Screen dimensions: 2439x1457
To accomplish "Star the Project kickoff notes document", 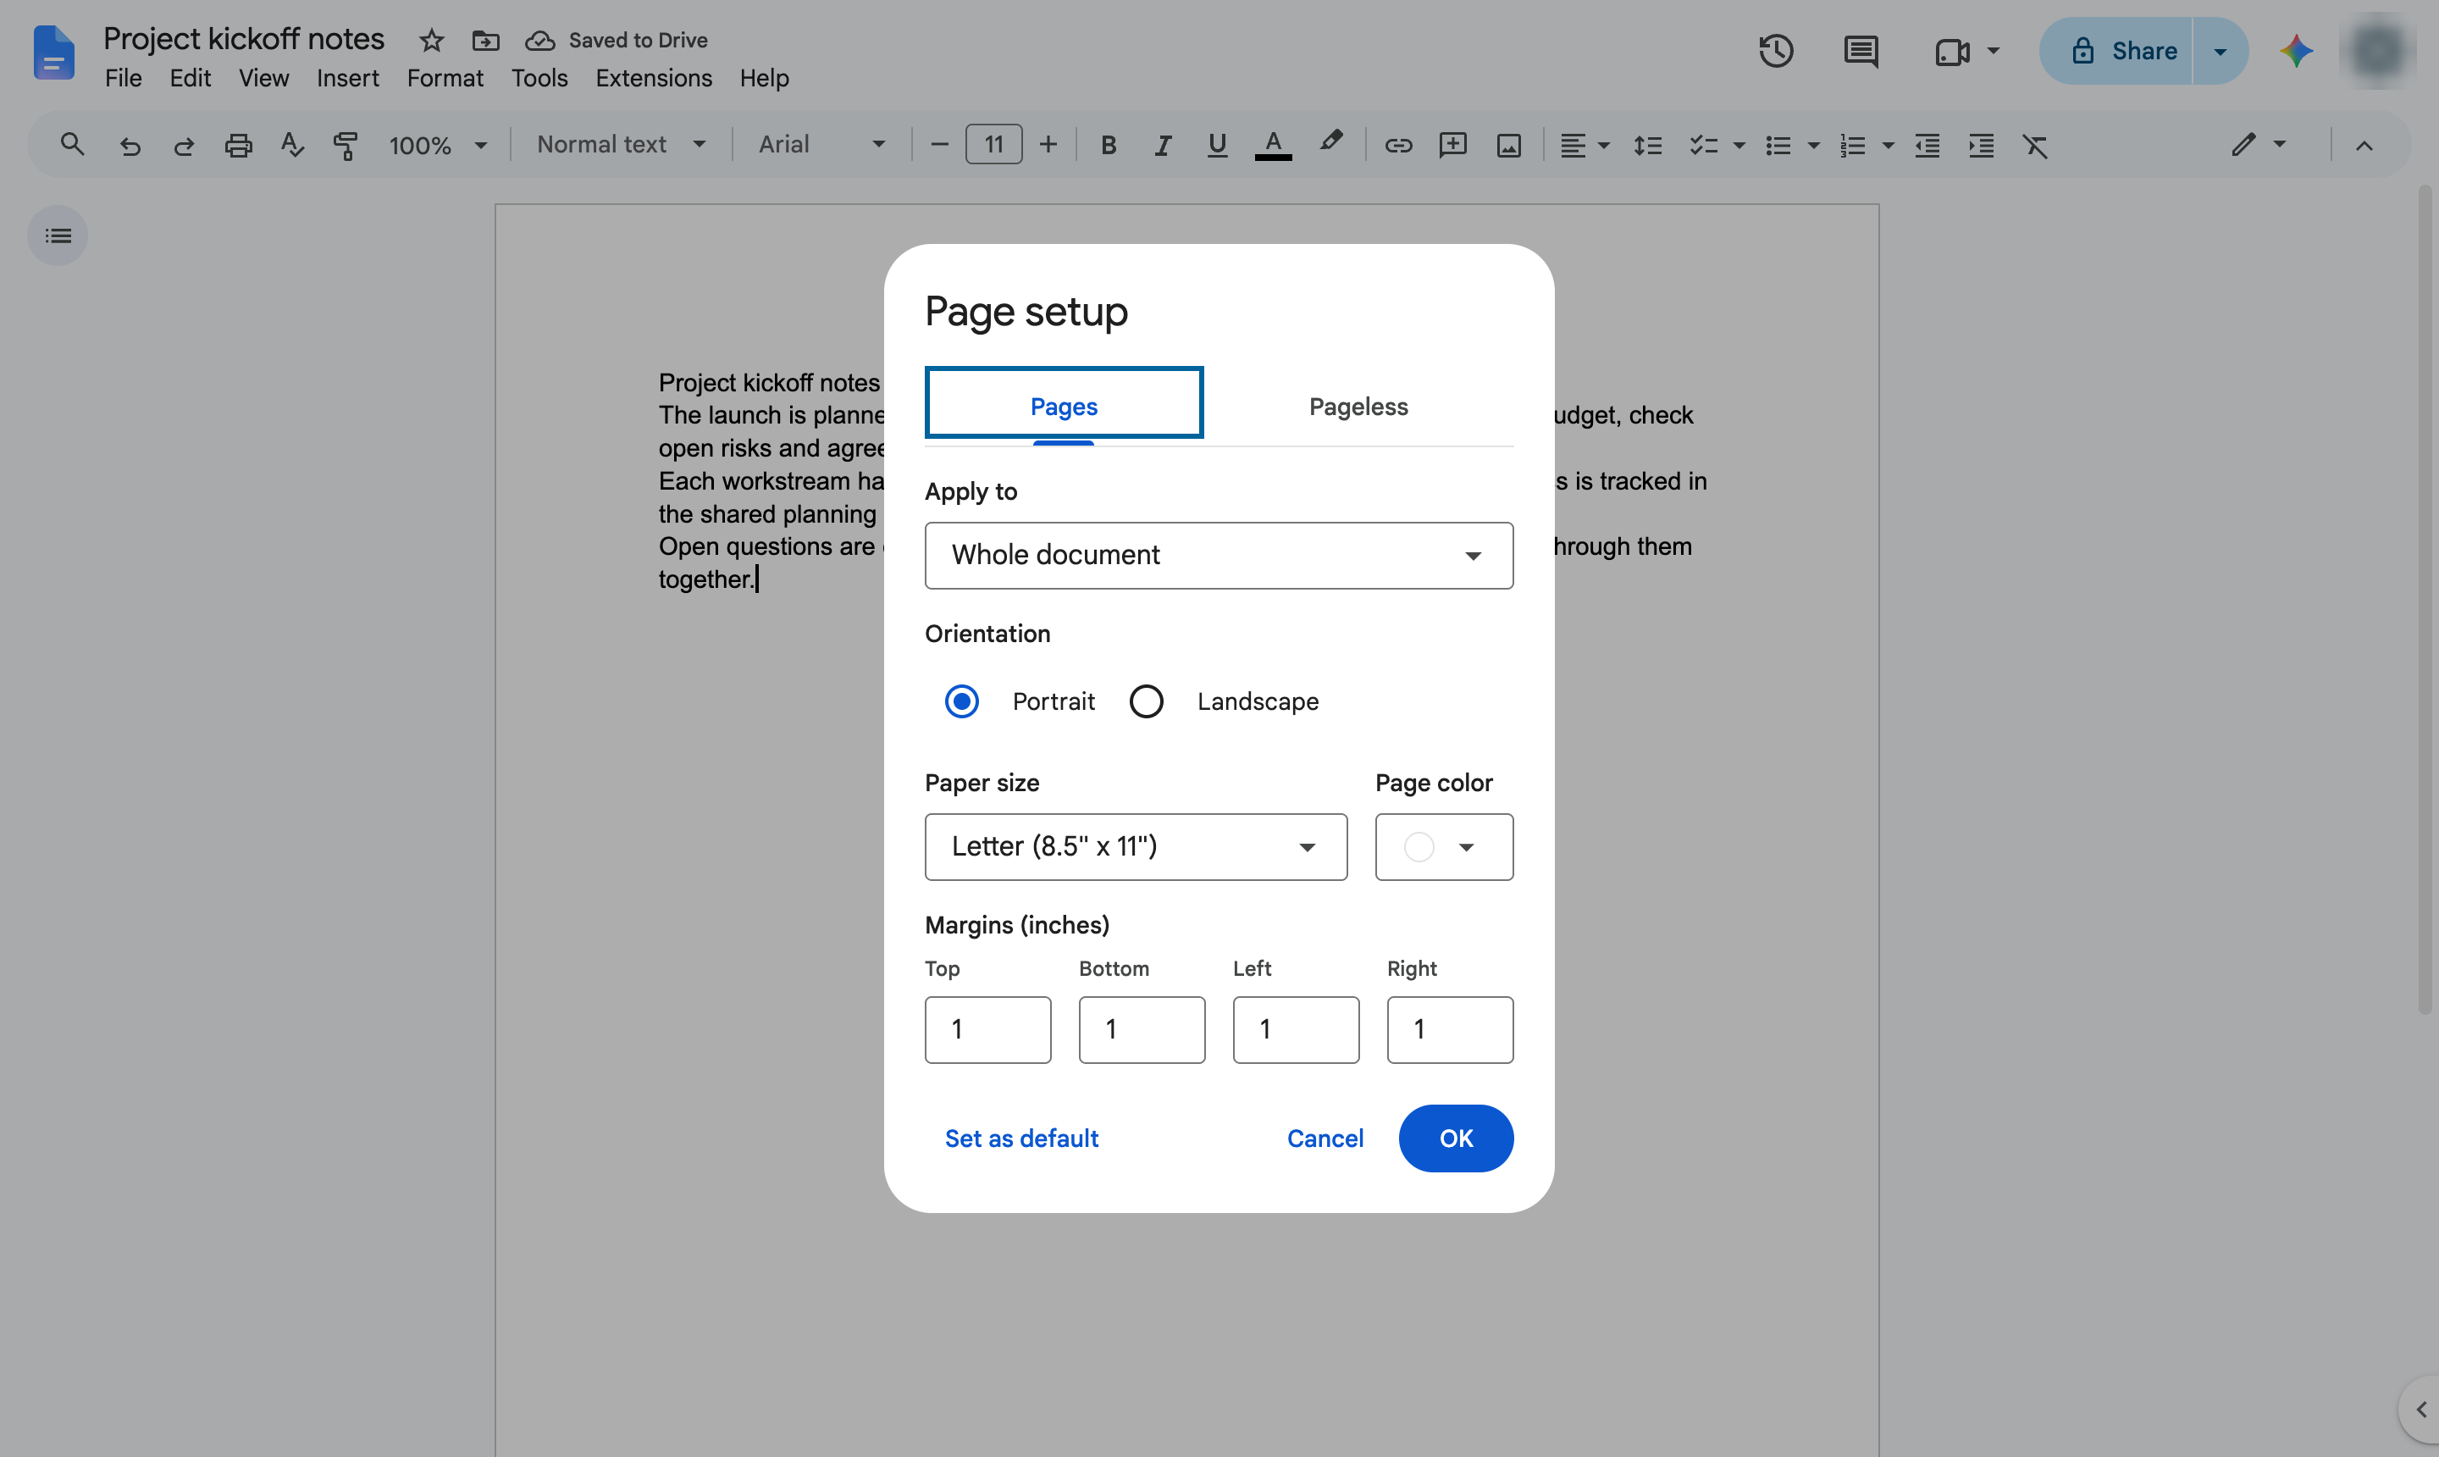I will 431,41.
